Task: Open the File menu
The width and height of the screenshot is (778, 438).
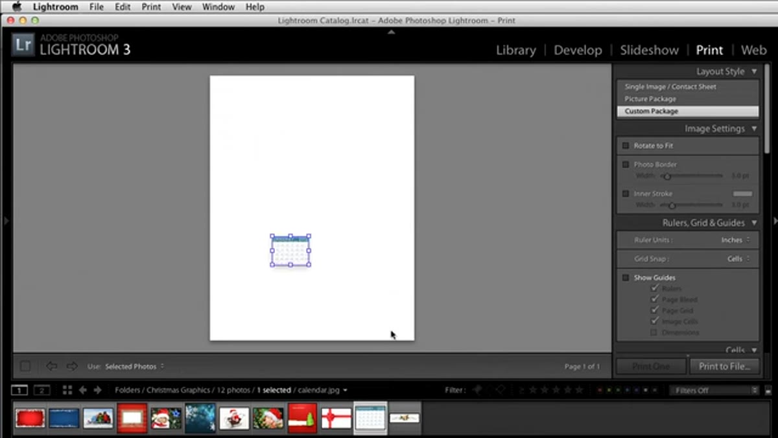Action: (x=97, y=7)
